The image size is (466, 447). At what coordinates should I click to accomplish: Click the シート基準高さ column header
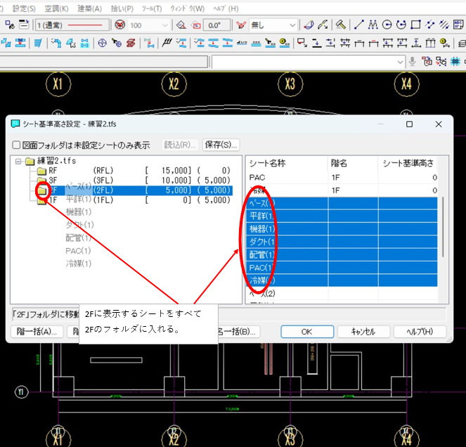tap(408, 163)
